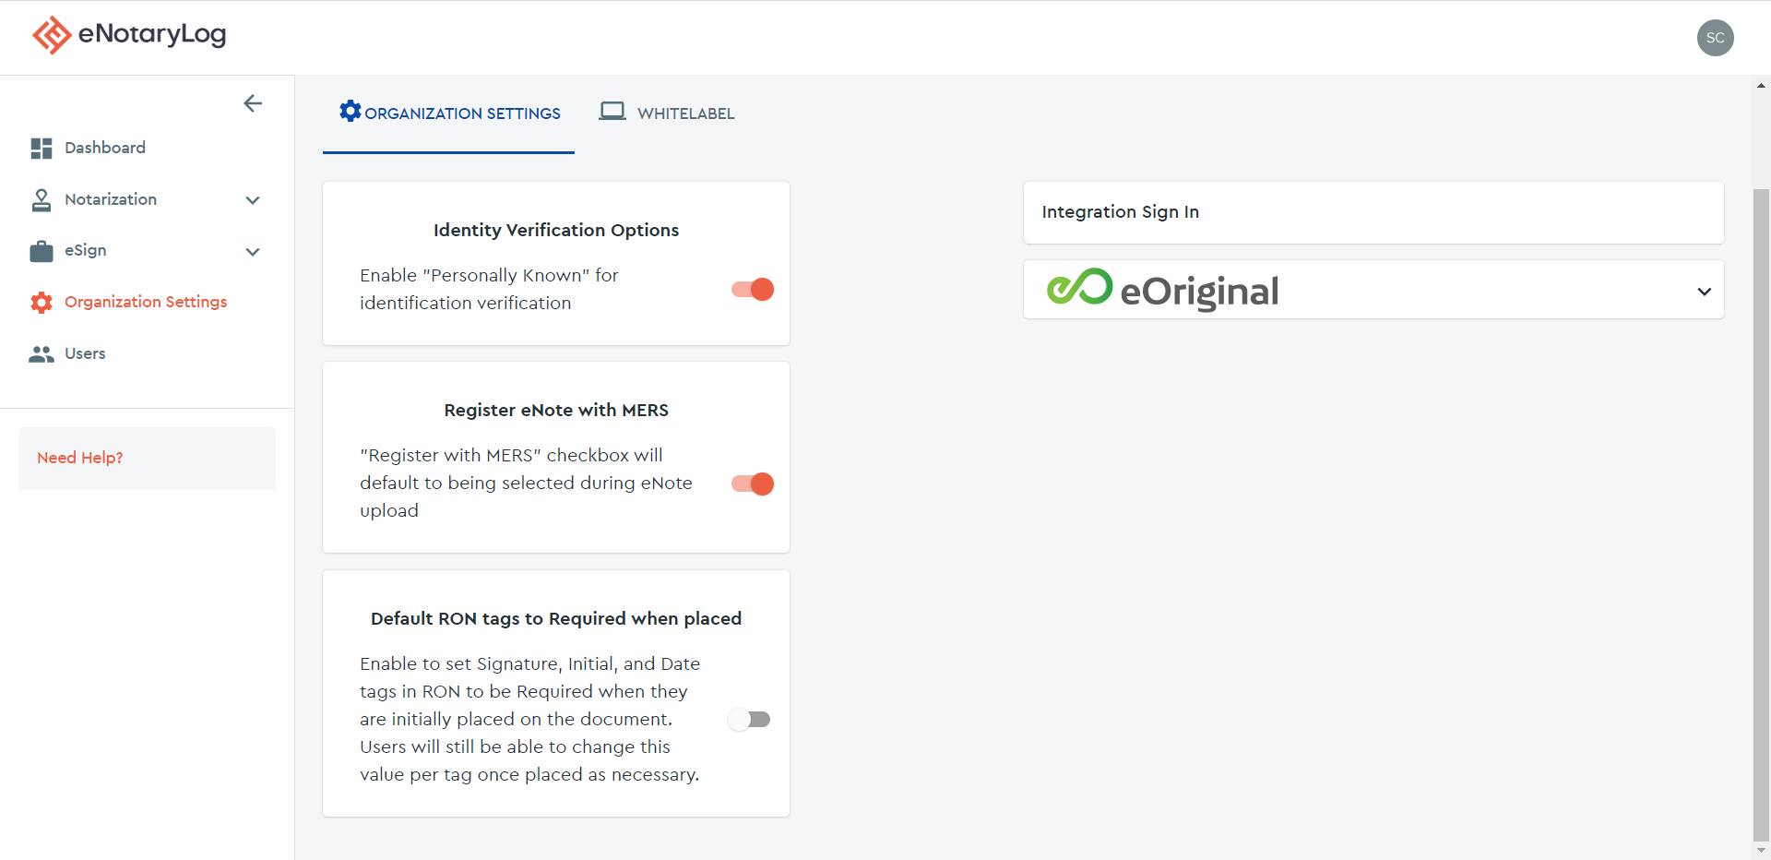Open the SC user avatar menu
The height and width of the screenshot is (860, 1771).
(x=1715, y=38)
